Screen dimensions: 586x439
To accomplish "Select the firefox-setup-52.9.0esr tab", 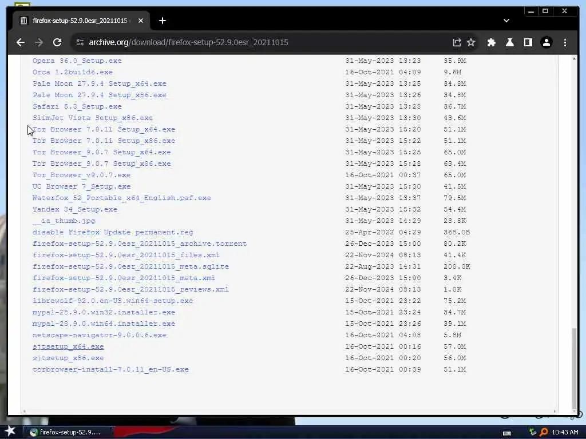I will coord(80,21).
